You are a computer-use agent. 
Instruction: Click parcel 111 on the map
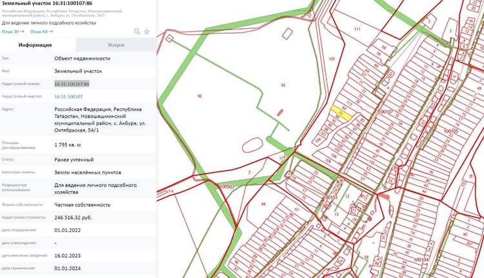pyautogui.click(x=357, y=29)
